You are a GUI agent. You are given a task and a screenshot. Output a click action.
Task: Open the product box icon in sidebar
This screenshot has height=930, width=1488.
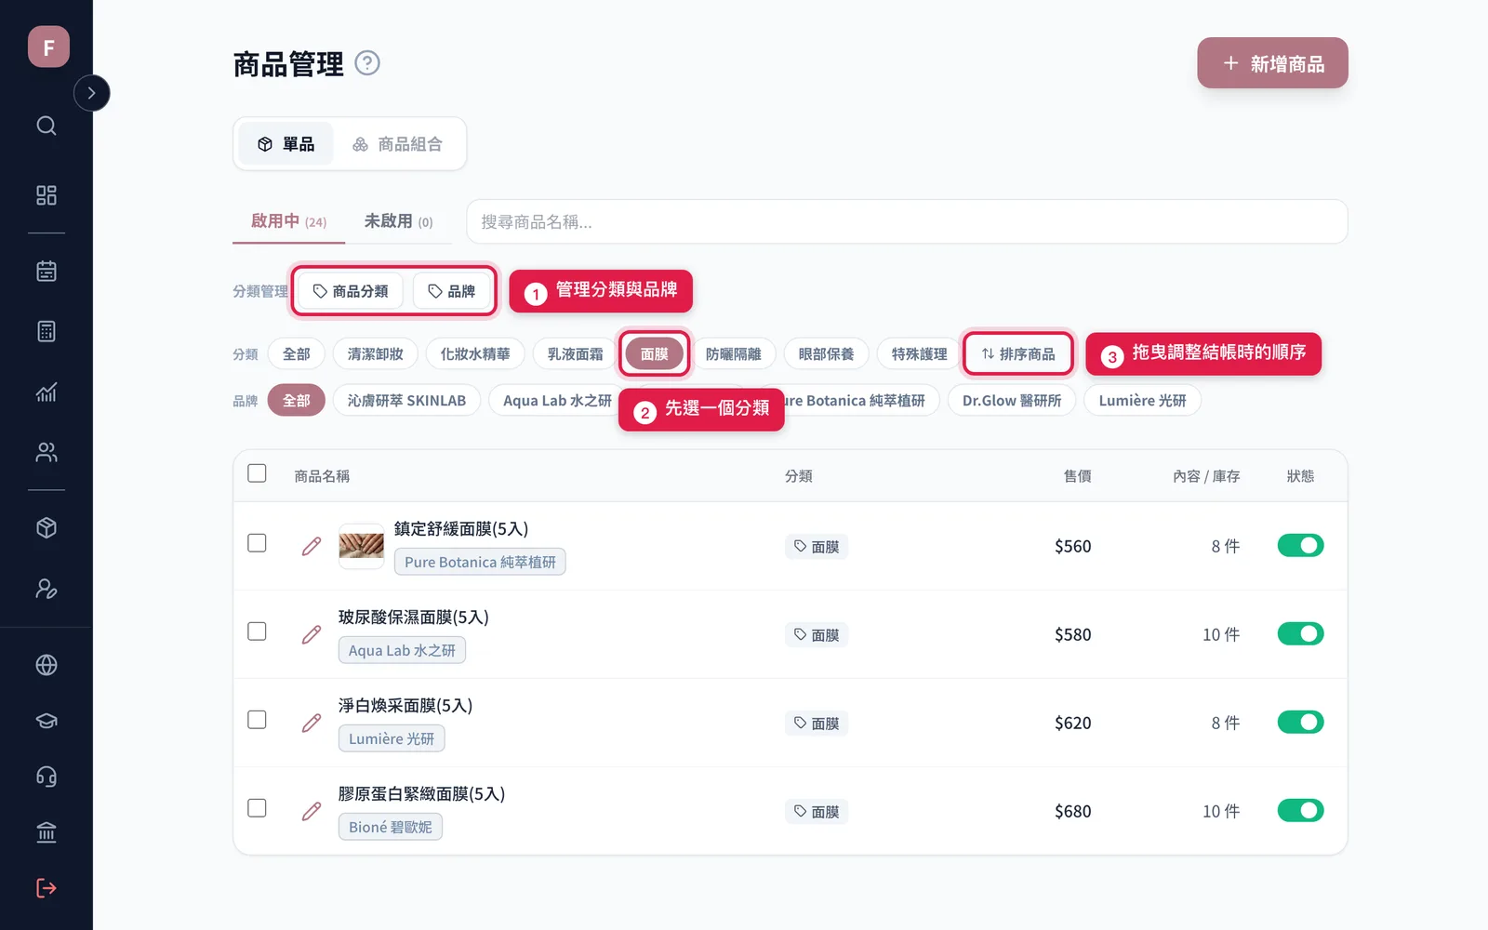[x=46, y=528]
